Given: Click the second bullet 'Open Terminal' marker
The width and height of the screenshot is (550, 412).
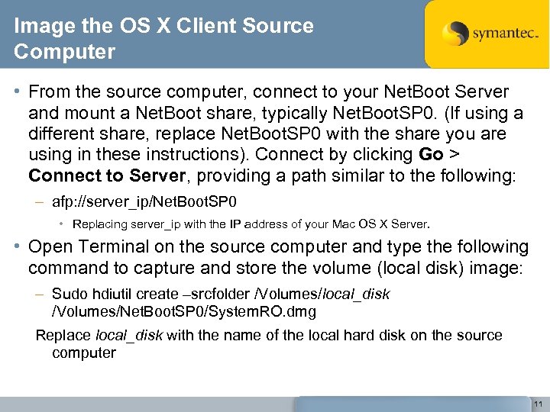Looking at the screenshot, I should click(18, 247).
